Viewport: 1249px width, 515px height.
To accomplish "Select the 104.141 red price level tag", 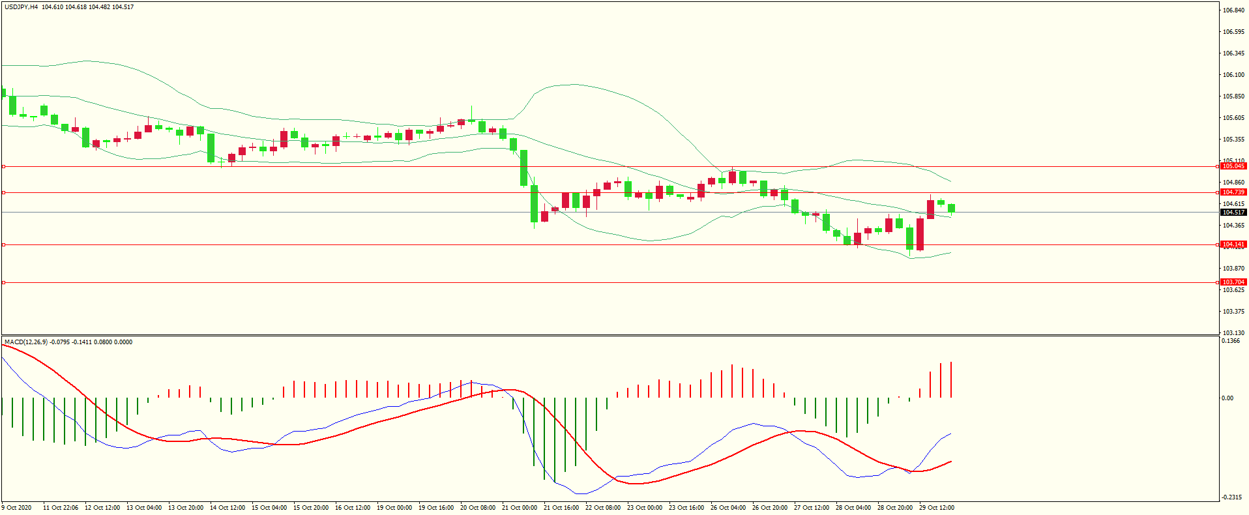I will 1233,244.
